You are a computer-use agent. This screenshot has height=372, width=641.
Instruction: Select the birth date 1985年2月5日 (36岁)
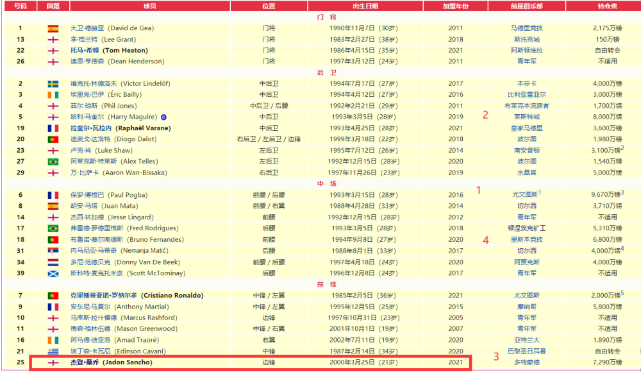[364, 296]
